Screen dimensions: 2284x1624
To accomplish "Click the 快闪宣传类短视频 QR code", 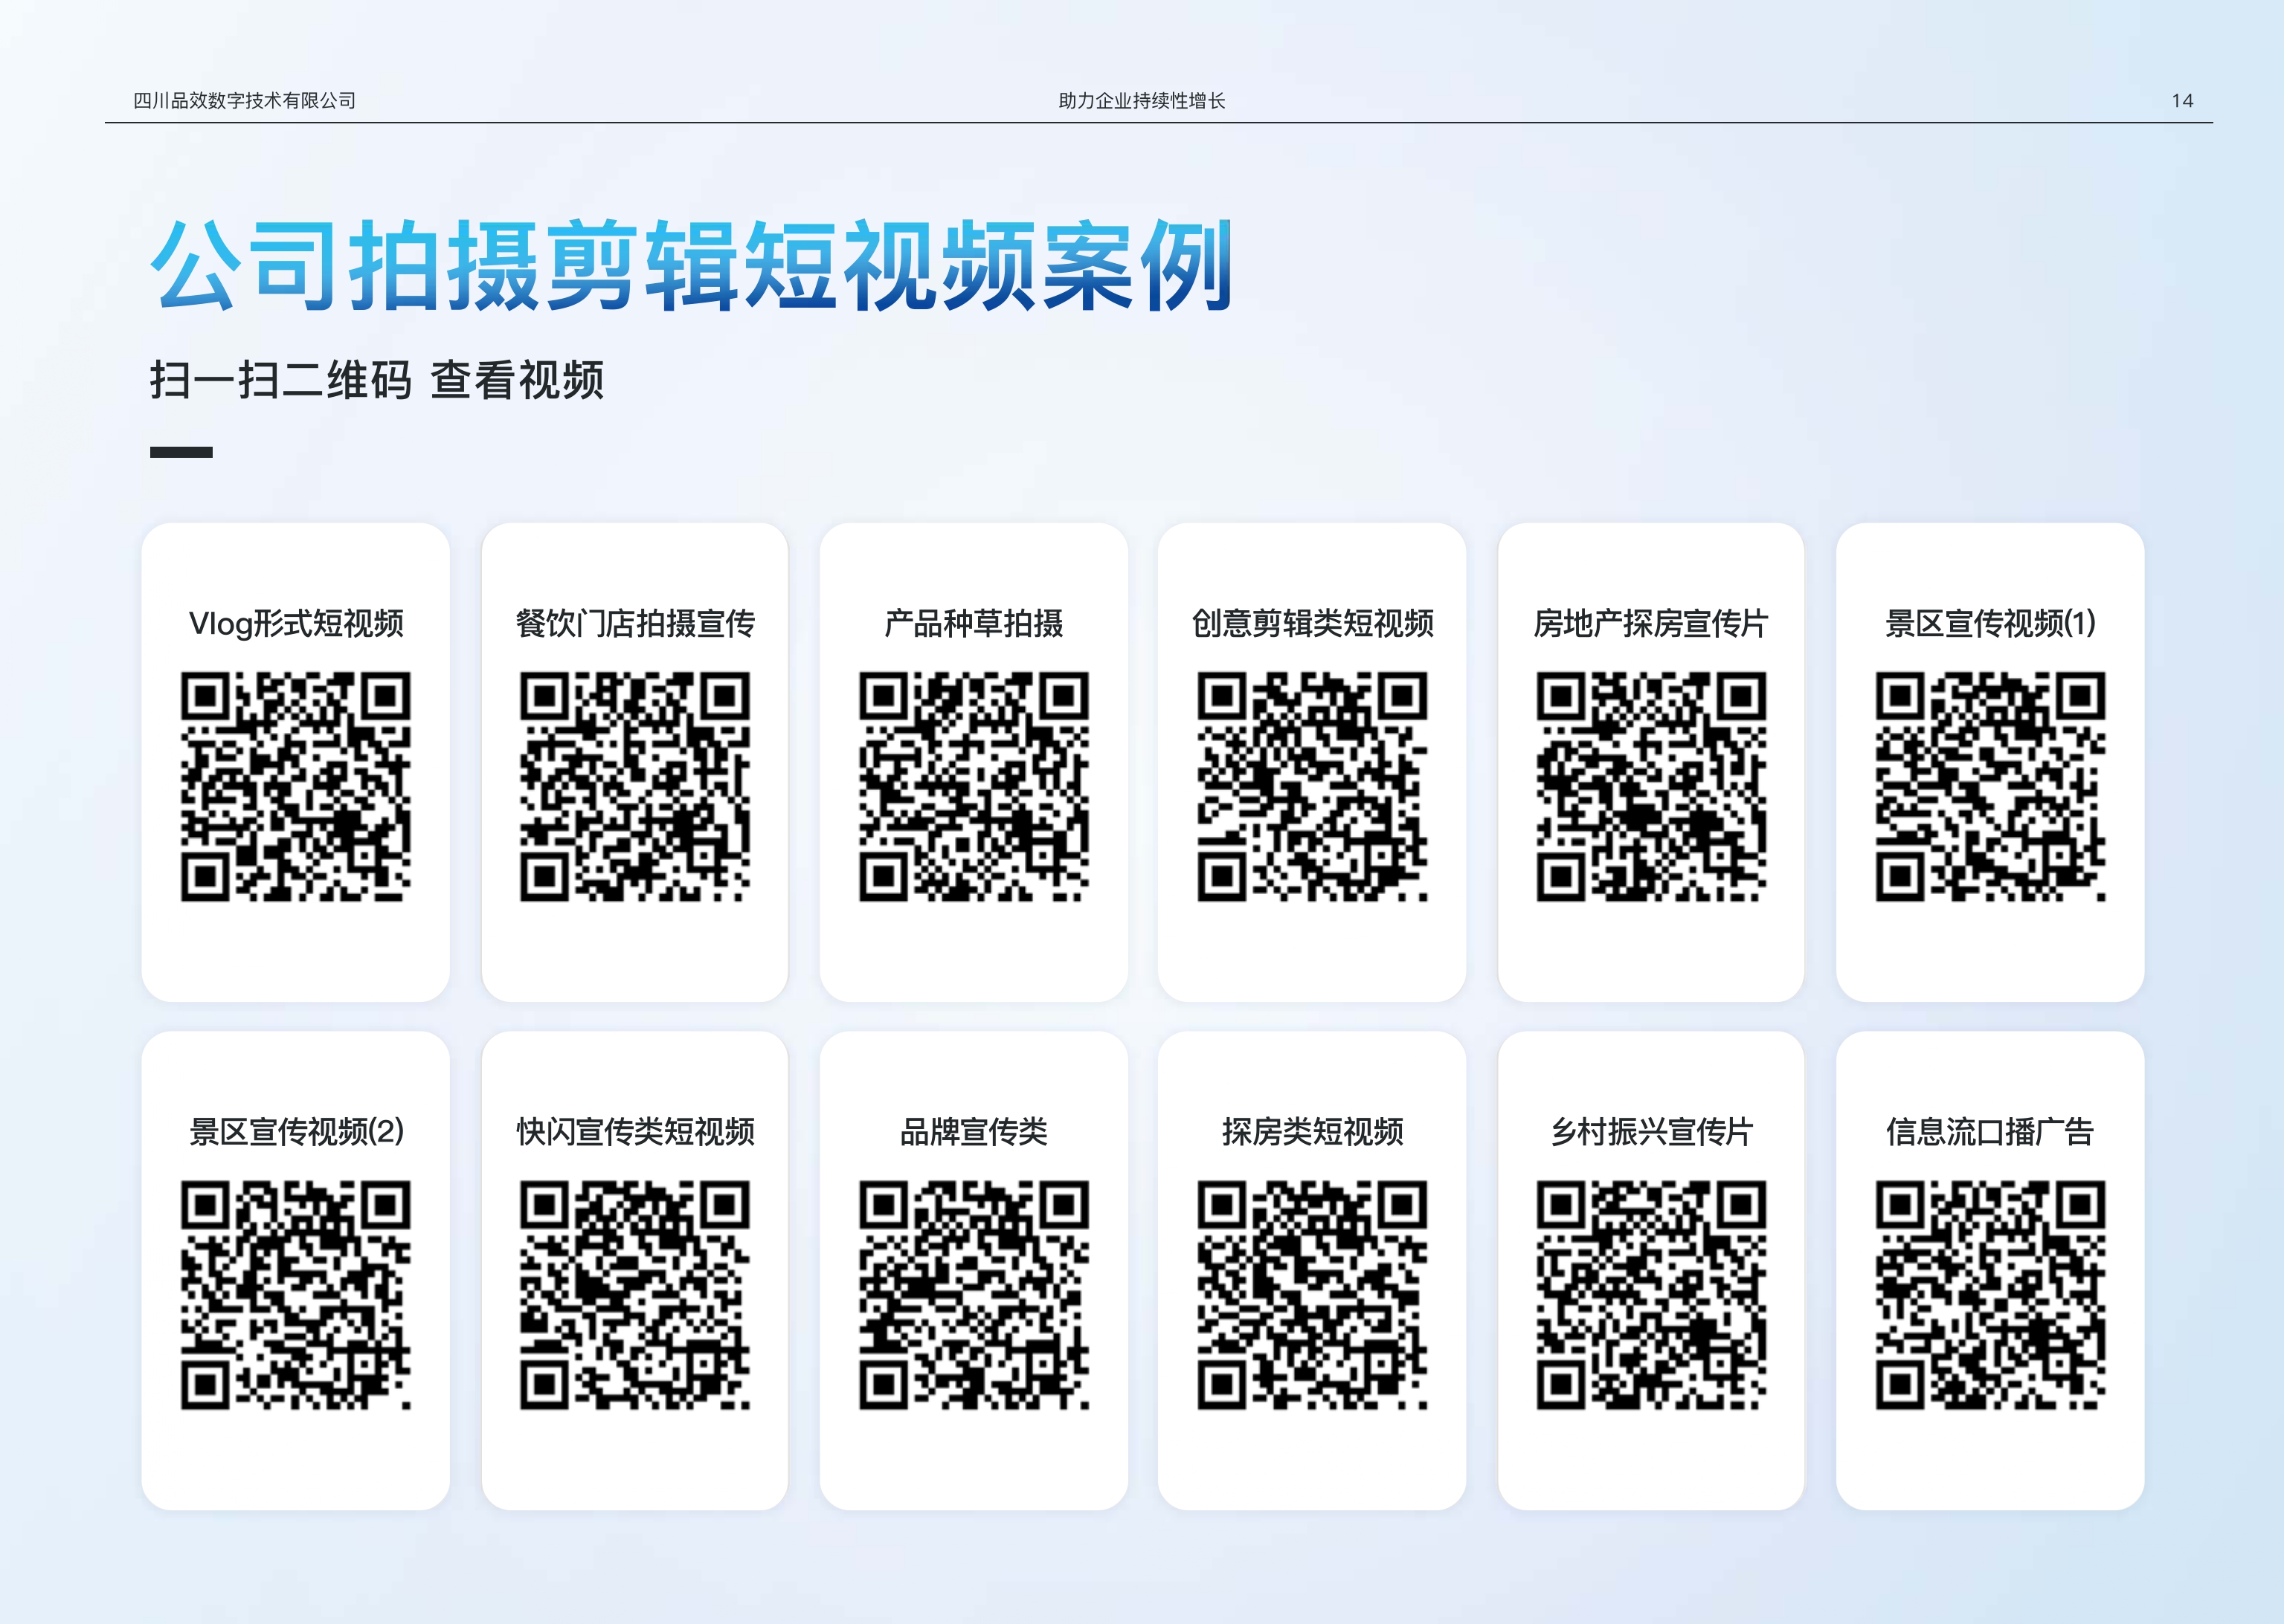I will point(634,1295).
